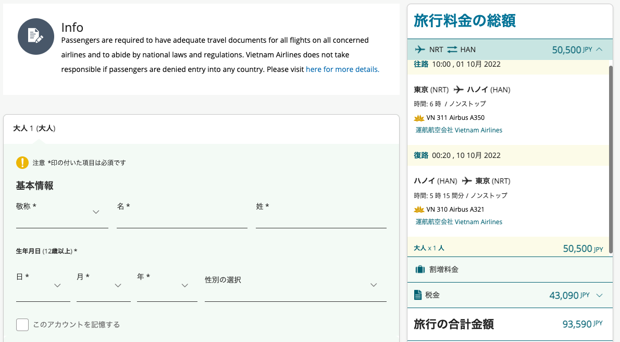The image size is (620, 342).
Task: Click the Info document icon
Action: (x=36, y=36)
